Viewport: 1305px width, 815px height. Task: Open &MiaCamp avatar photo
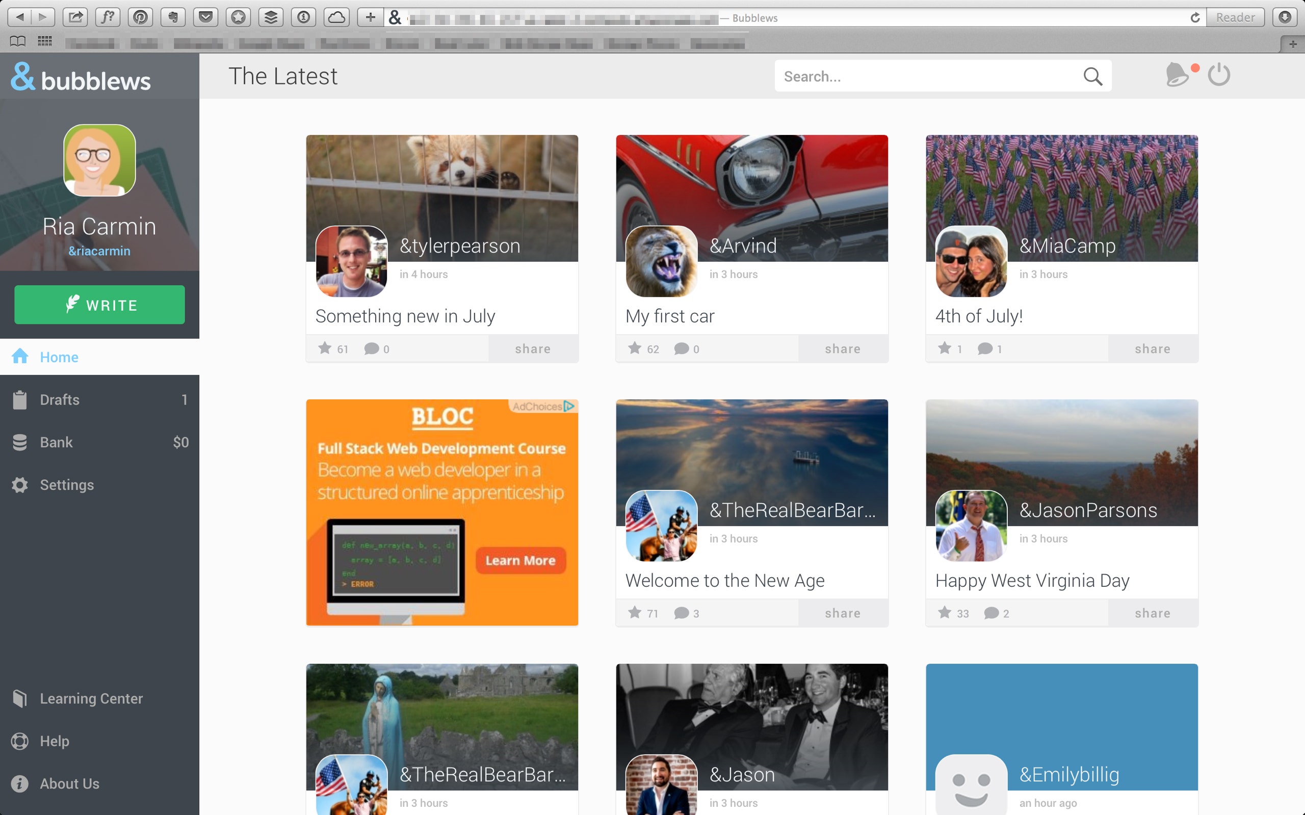point(971,261)
